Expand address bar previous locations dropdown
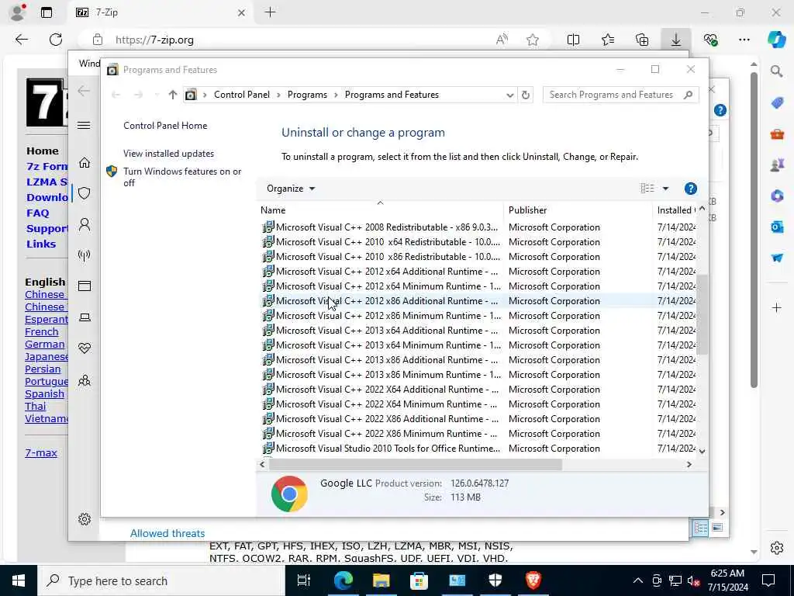794x596 pixels. click(x=509, y=95)
